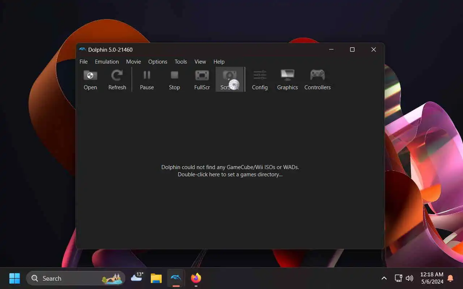
Task: Open network status tray icon
Action: click(x=398, y=278)
